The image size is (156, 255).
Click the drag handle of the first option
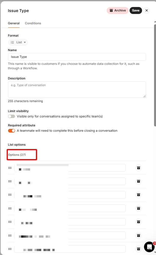click(10, 168)
